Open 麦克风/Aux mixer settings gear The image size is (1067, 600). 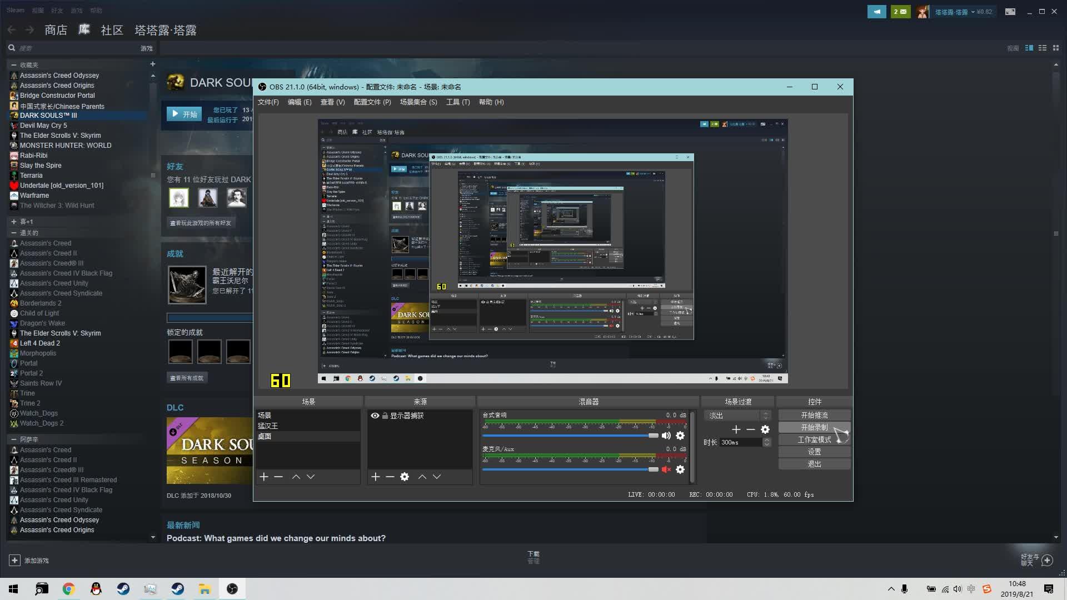680,469
